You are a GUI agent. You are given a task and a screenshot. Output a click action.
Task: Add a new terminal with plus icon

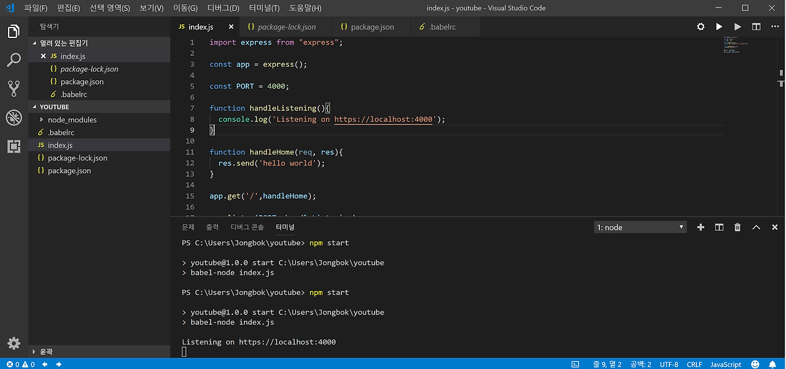(701, 227)
